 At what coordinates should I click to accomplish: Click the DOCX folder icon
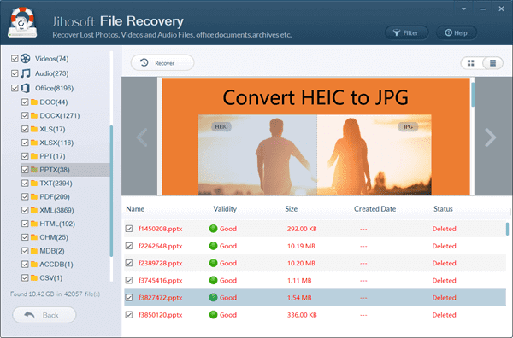[34, 115]
